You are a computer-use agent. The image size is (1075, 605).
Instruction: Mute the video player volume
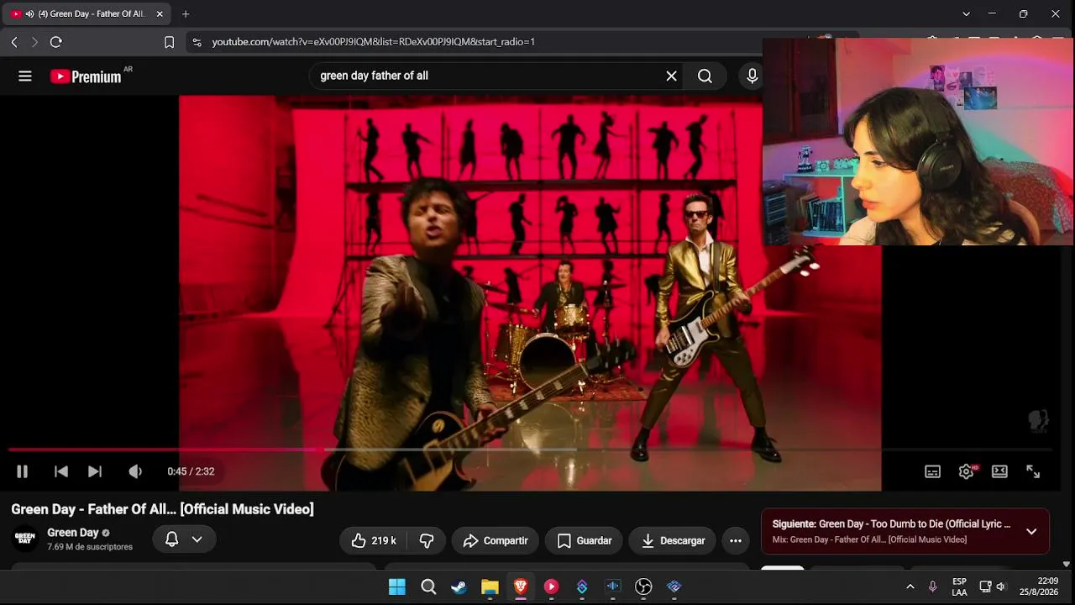(x=134, y=471)
